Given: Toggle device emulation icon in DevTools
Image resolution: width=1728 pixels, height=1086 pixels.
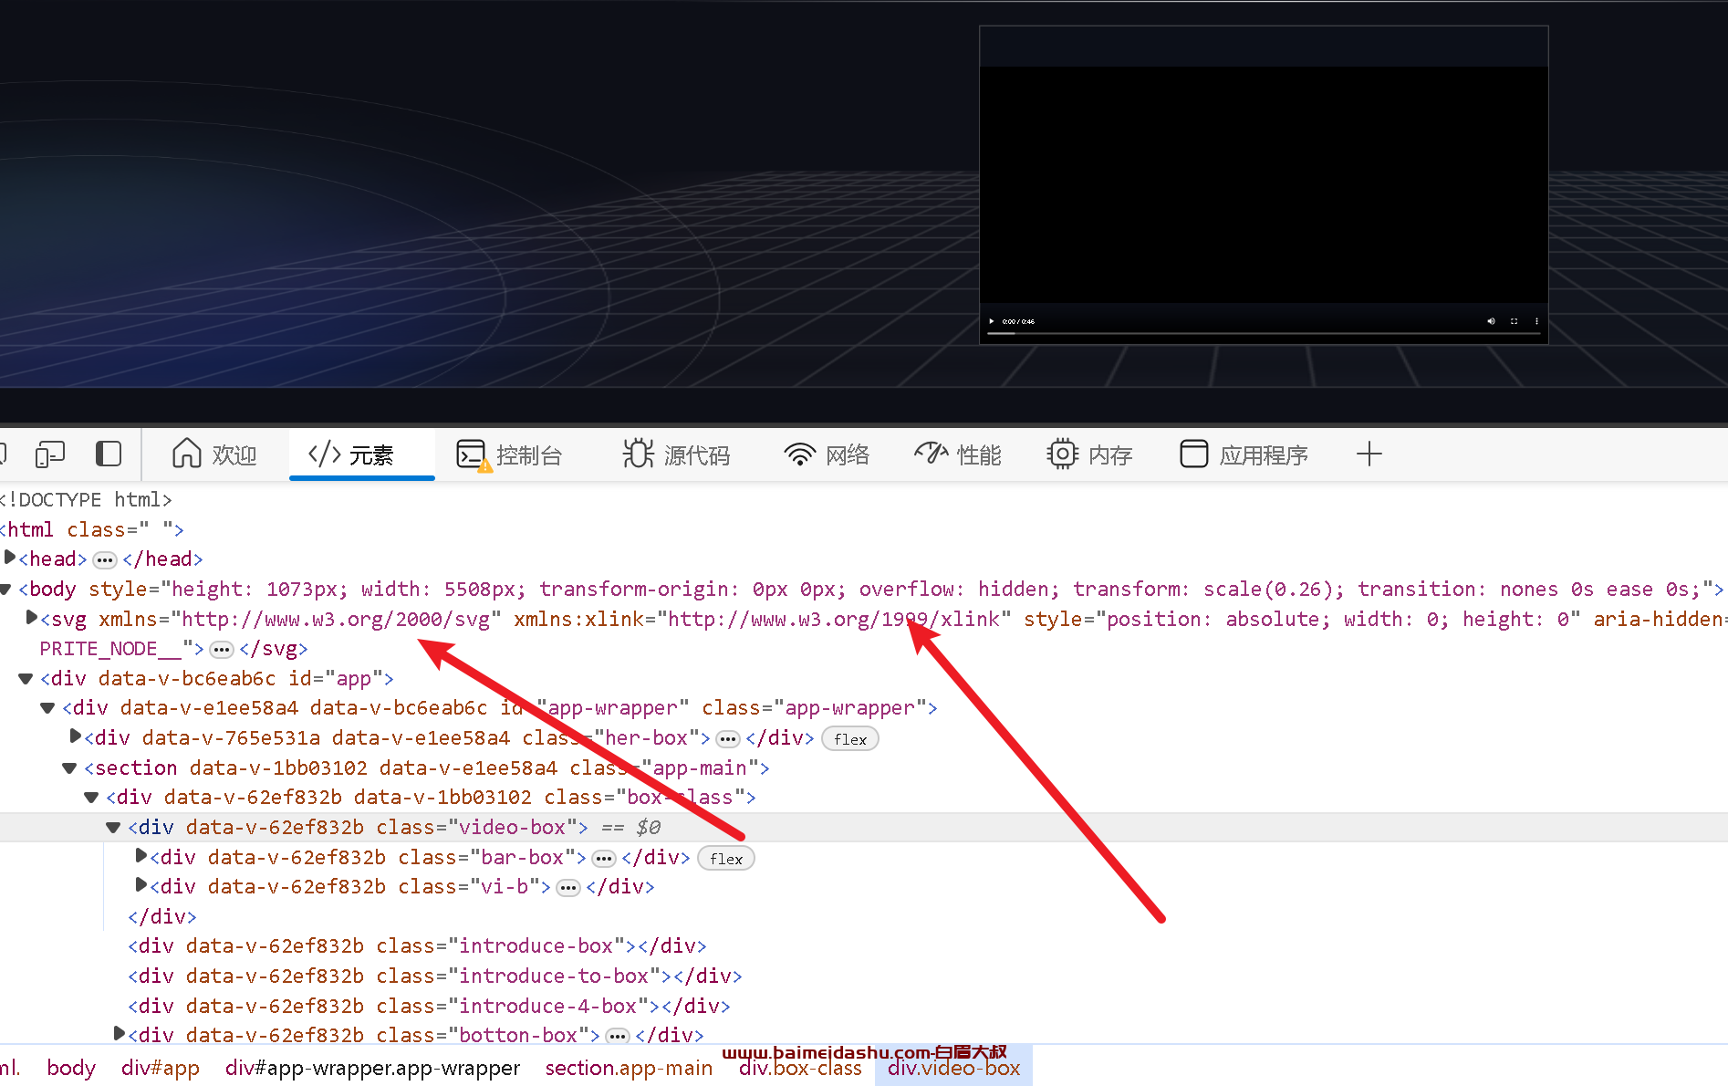Looking at the screenshot, I should (50, 454).
